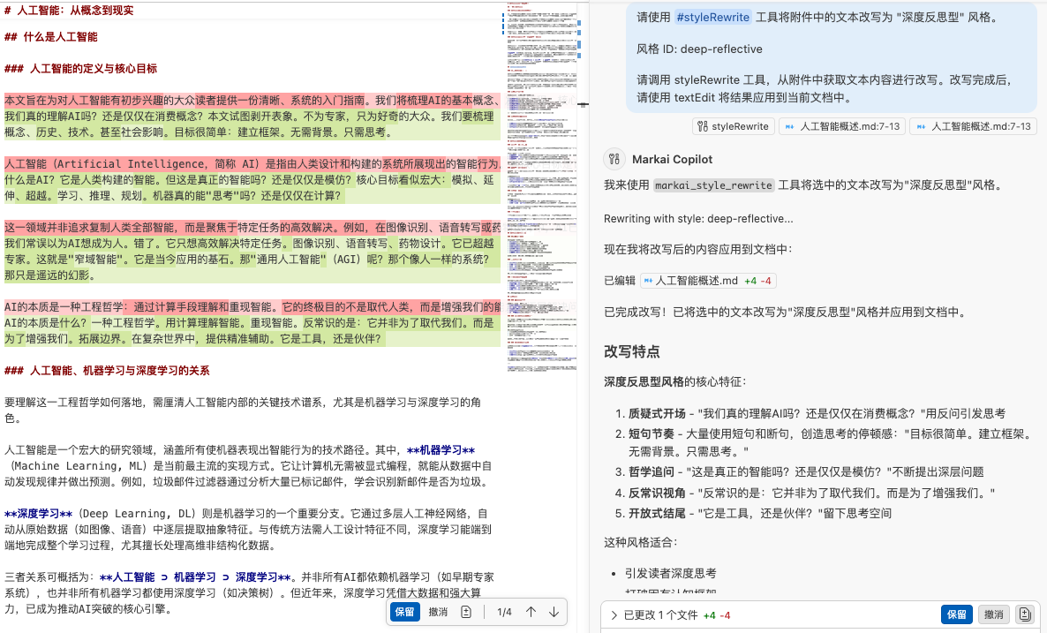Click '风格 ID: deep-reflective' in user message
The width and height of the screenshot is (1047, 633).
(699, 49)
